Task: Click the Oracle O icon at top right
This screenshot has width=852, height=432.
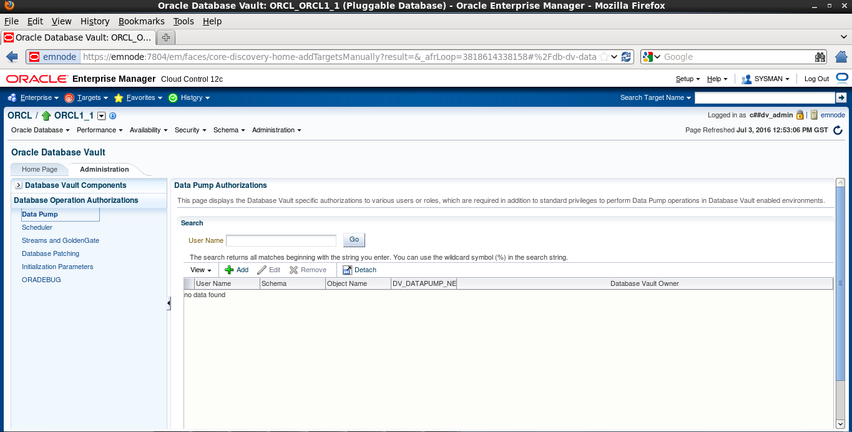Action: pyautogui.click(x=842, y=78)
